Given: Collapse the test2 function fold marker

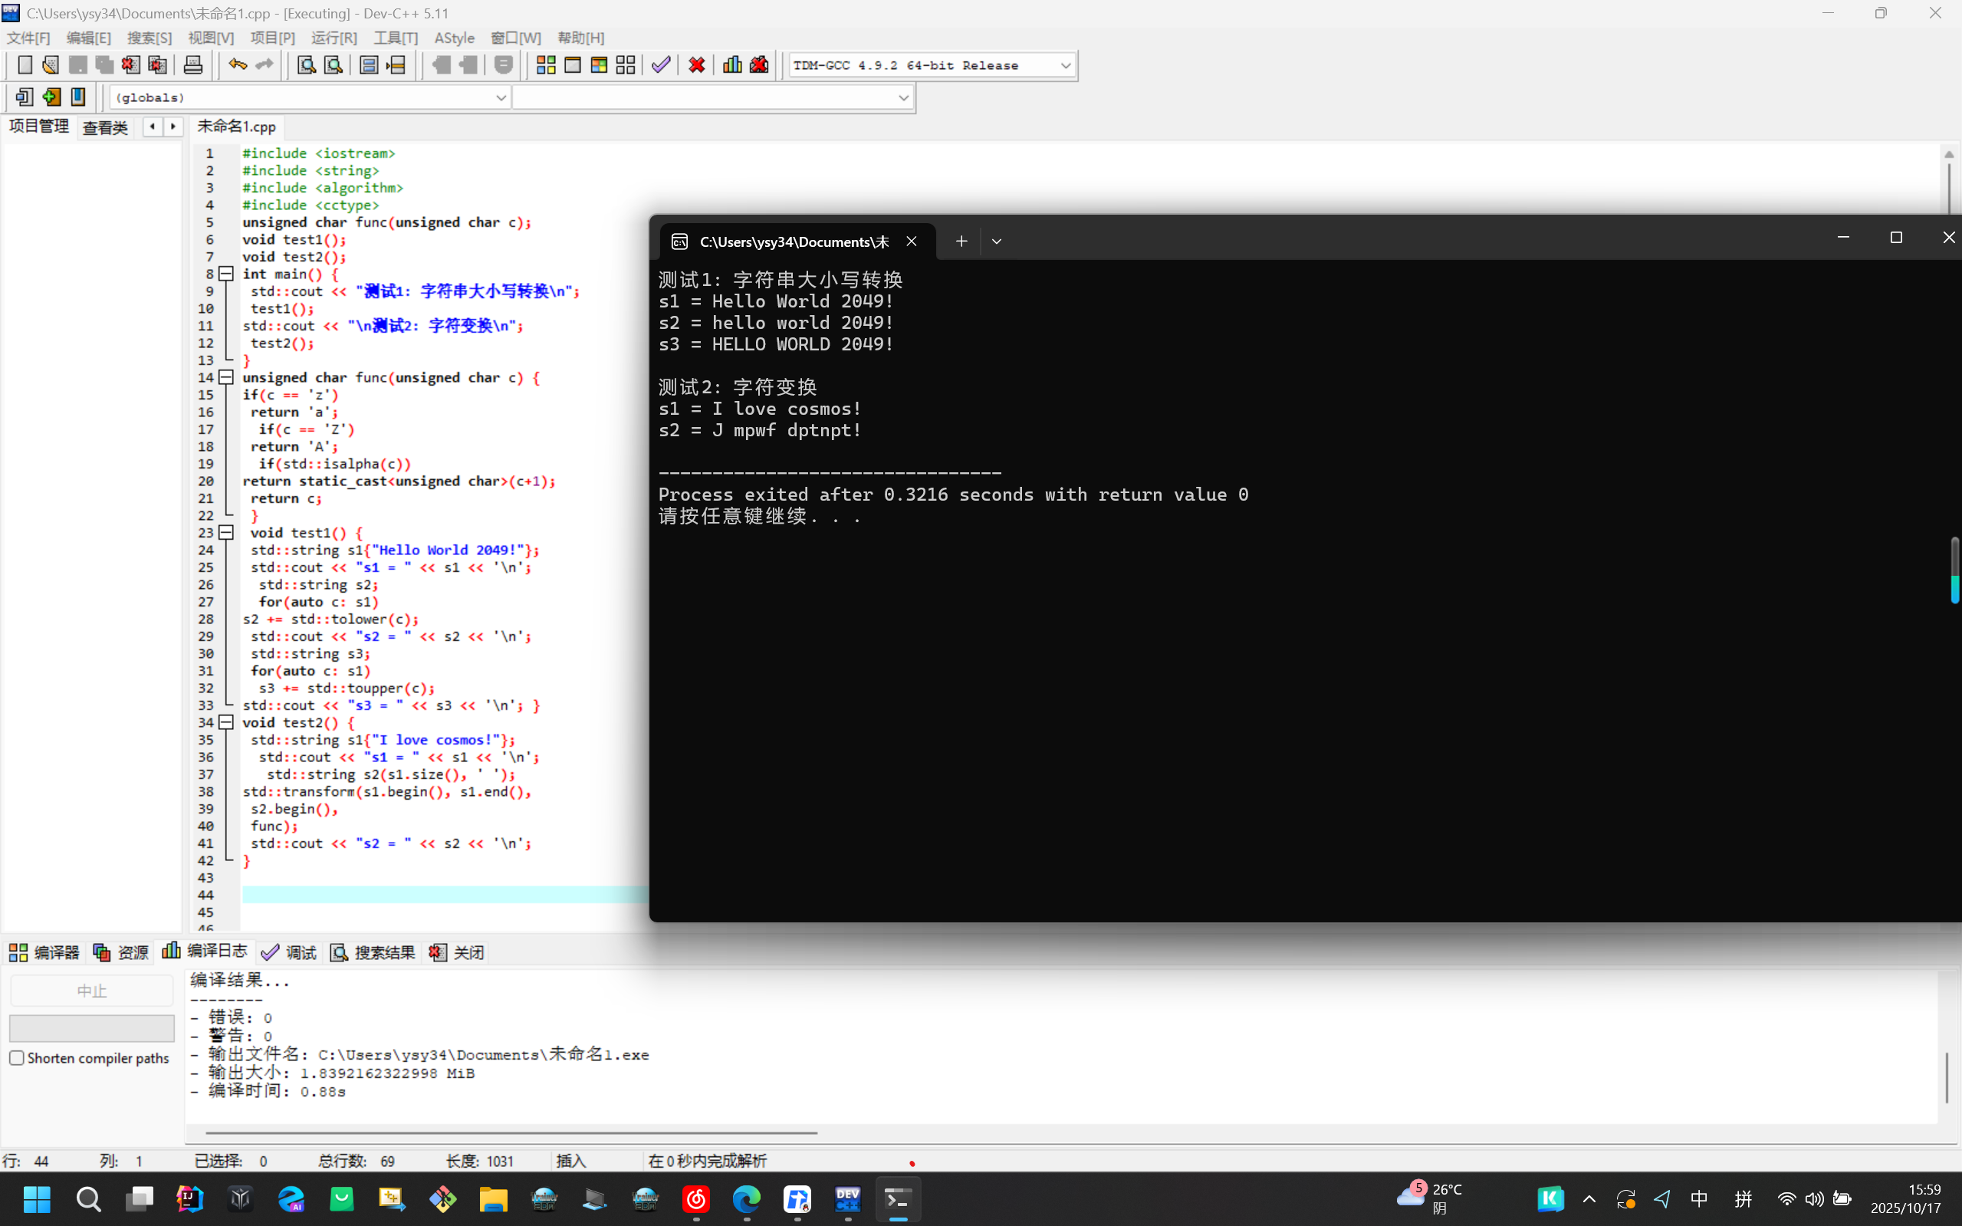Looking at the screenshot, I should [x=227, y=722].
